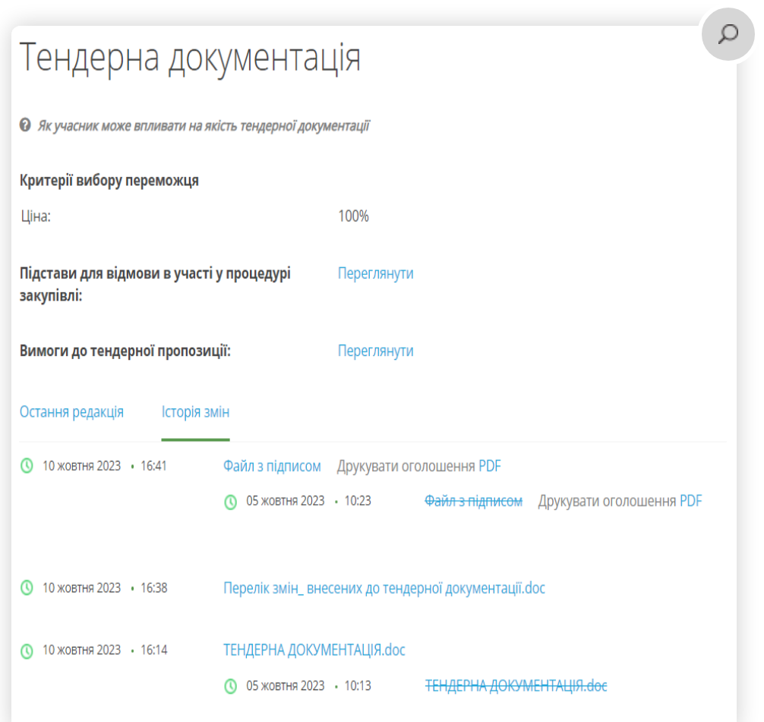This screenshot has height=722, width=764.
Task: Click clock icon beside 05 жовтня 10:23
Action: tap(231, 501)
